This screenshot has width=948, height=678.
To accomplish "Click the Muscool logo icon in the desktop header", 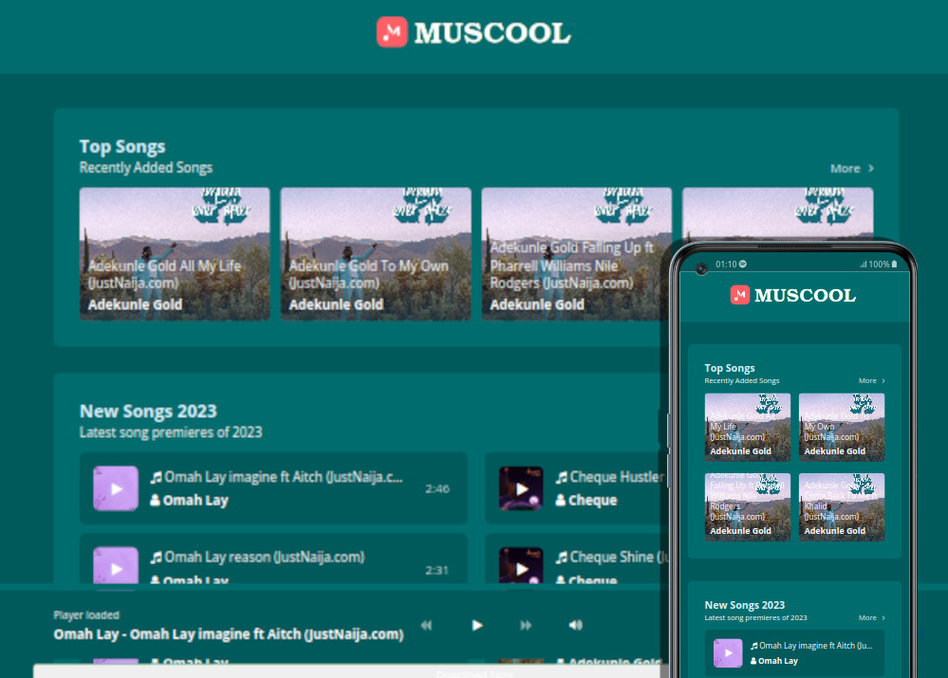I will tap(392, 32).
